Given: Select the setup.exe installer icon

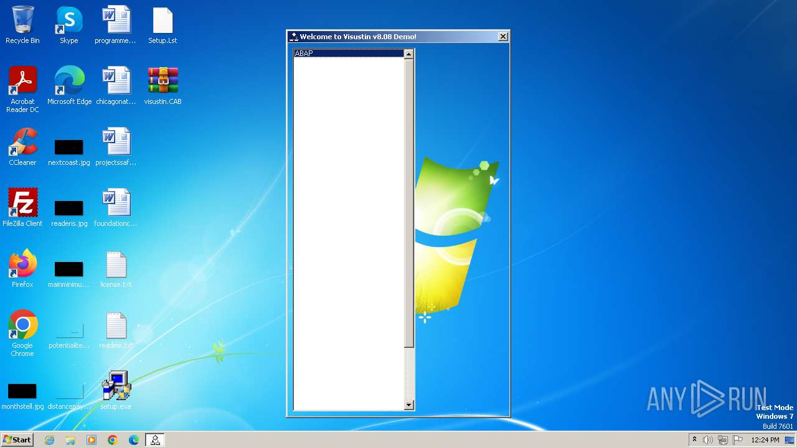Looking at the screenshot, I should [116, 391].
